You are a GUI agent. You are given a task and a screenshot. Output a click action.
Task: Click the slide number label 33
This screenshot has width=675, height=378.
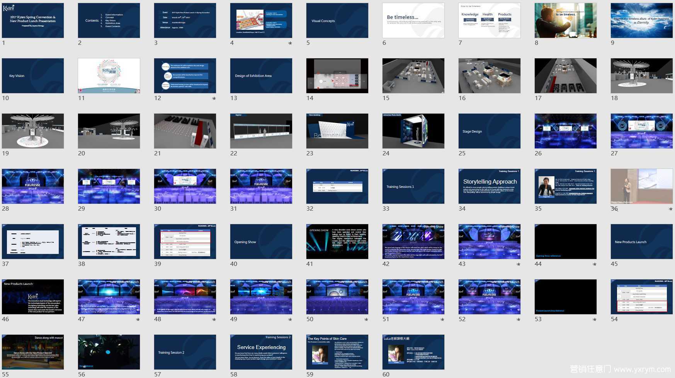click(386, 209)
